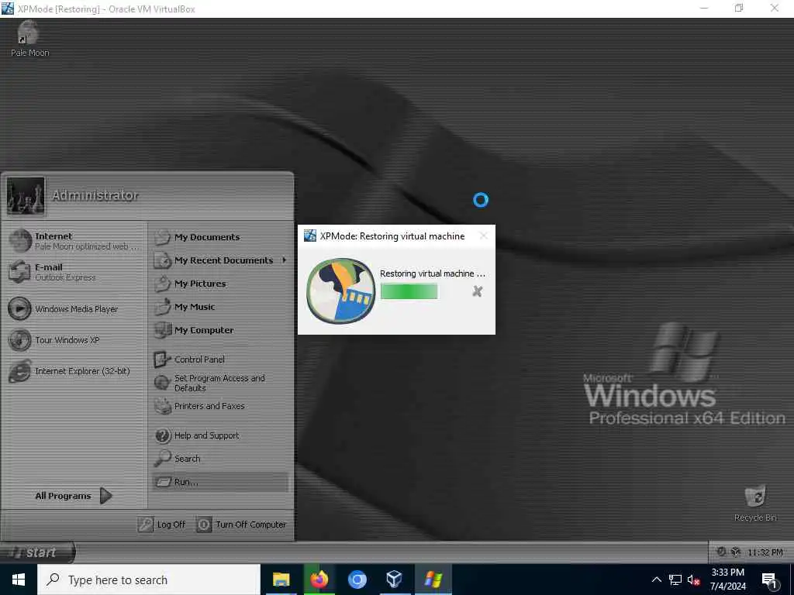The image size is (794, 595).
Task: Open Chromium browser from taskbar
Action: 357,580
